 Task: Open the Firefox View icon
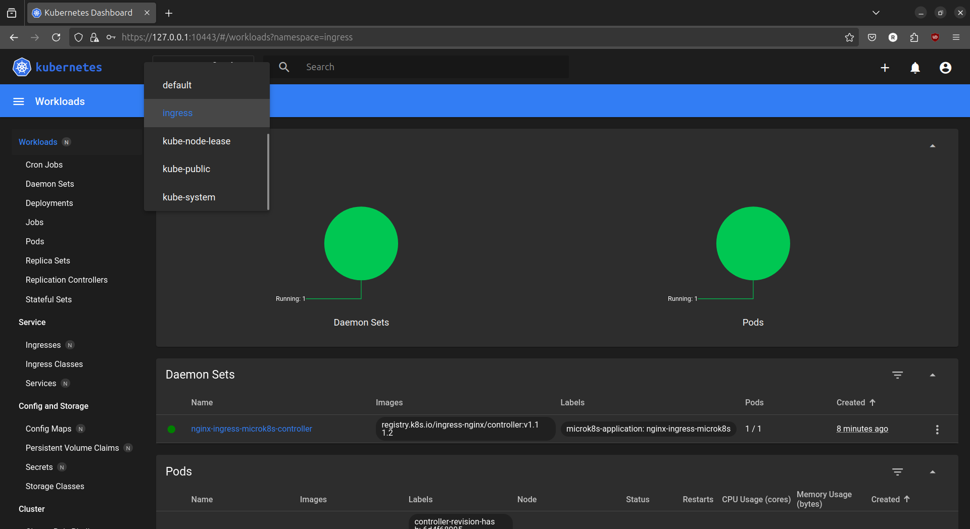(12, 13)
